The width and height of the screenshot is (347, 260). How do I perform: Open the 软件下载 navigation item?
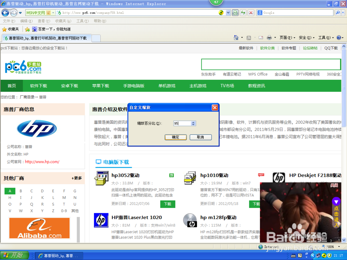point(39,86)
